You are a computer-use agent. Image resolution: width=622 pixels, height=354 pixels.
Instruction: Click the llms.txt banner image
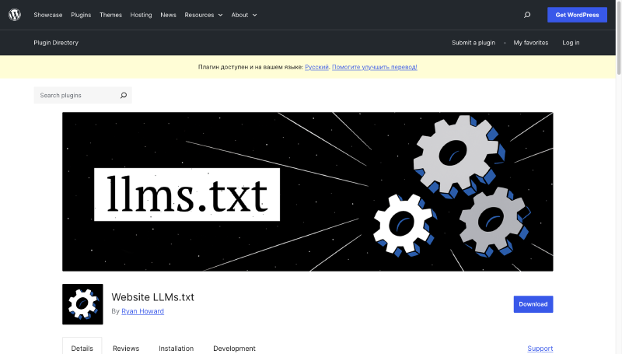307,191
